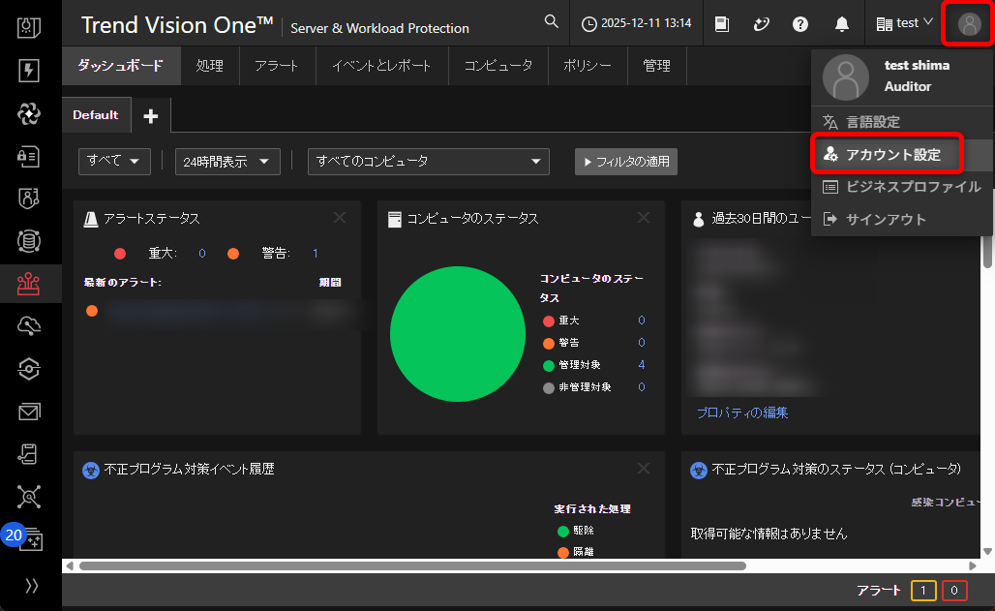Open the すべてのコンピュータ dropdown

coord(427,162)
